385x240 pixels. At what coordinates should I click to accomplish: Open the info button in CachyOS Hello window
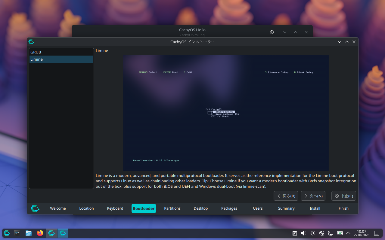tap(272, 32)
